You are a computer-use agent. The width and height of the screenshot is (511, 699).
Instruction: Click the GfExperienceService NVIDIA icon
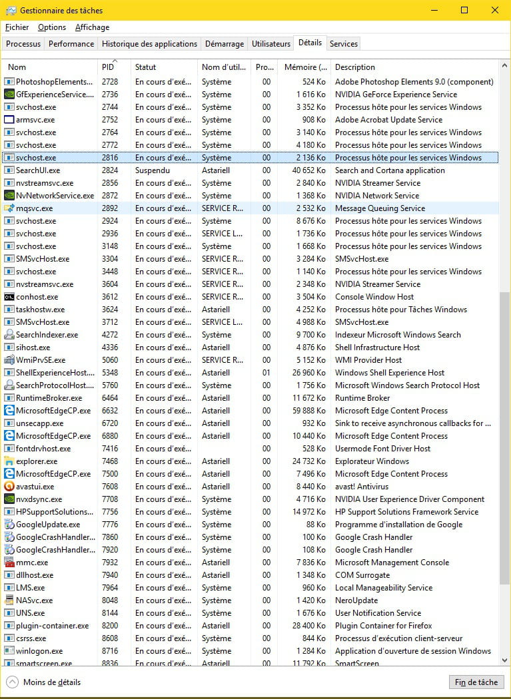click(9, 95)
